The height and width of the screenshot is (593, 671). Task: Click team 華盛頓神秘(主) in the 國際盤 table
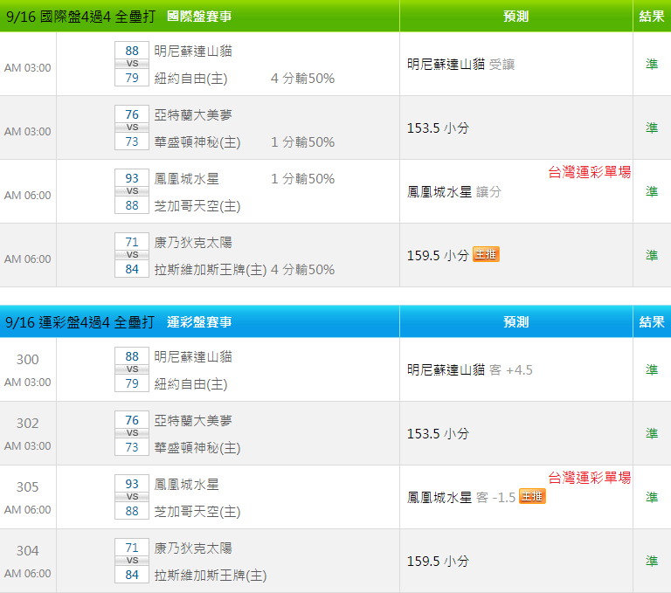click(x=197, y=142)
